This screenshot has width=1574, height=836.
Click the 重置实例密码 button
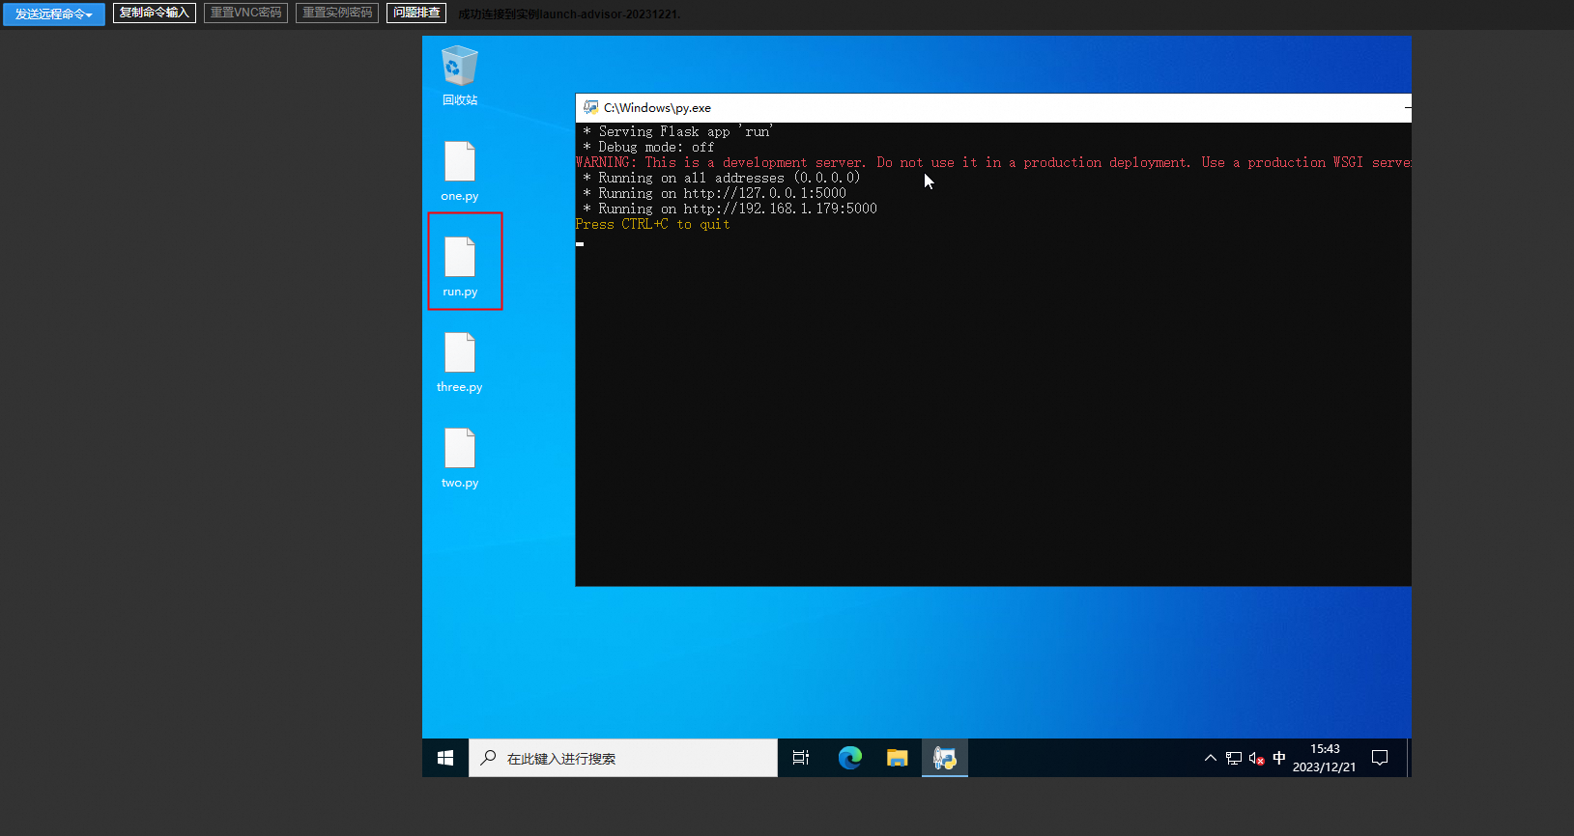(x=337, y=13)
